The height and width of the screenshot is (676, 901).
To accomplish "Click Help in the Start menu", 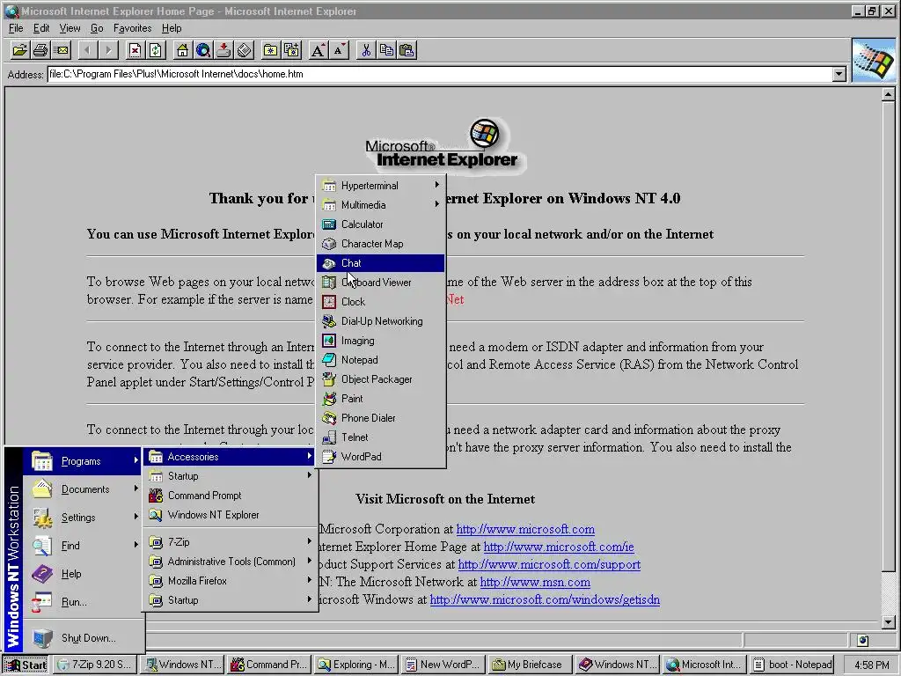I will point(83,574).
